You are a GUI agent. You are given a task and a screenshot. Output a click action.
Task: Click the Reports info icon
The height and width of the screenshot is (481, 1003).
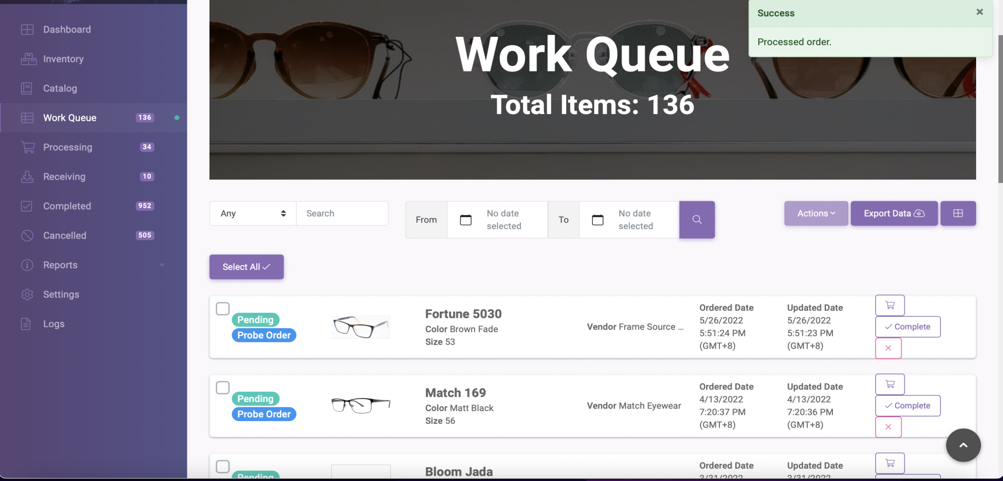click(27, 265)
